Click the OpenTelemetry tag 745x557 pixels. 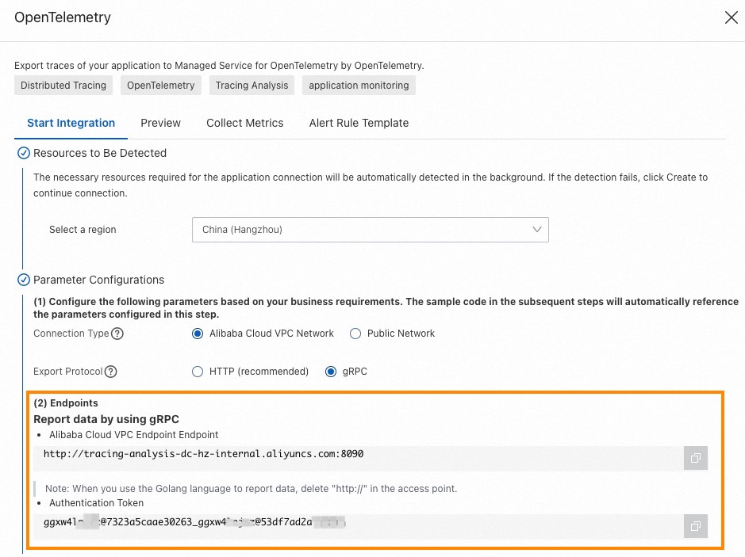point(160,86)
